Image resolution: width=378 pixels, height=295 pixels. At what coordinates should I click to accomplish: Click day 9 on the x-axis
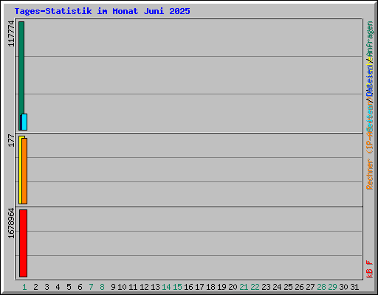click(113, 287)
